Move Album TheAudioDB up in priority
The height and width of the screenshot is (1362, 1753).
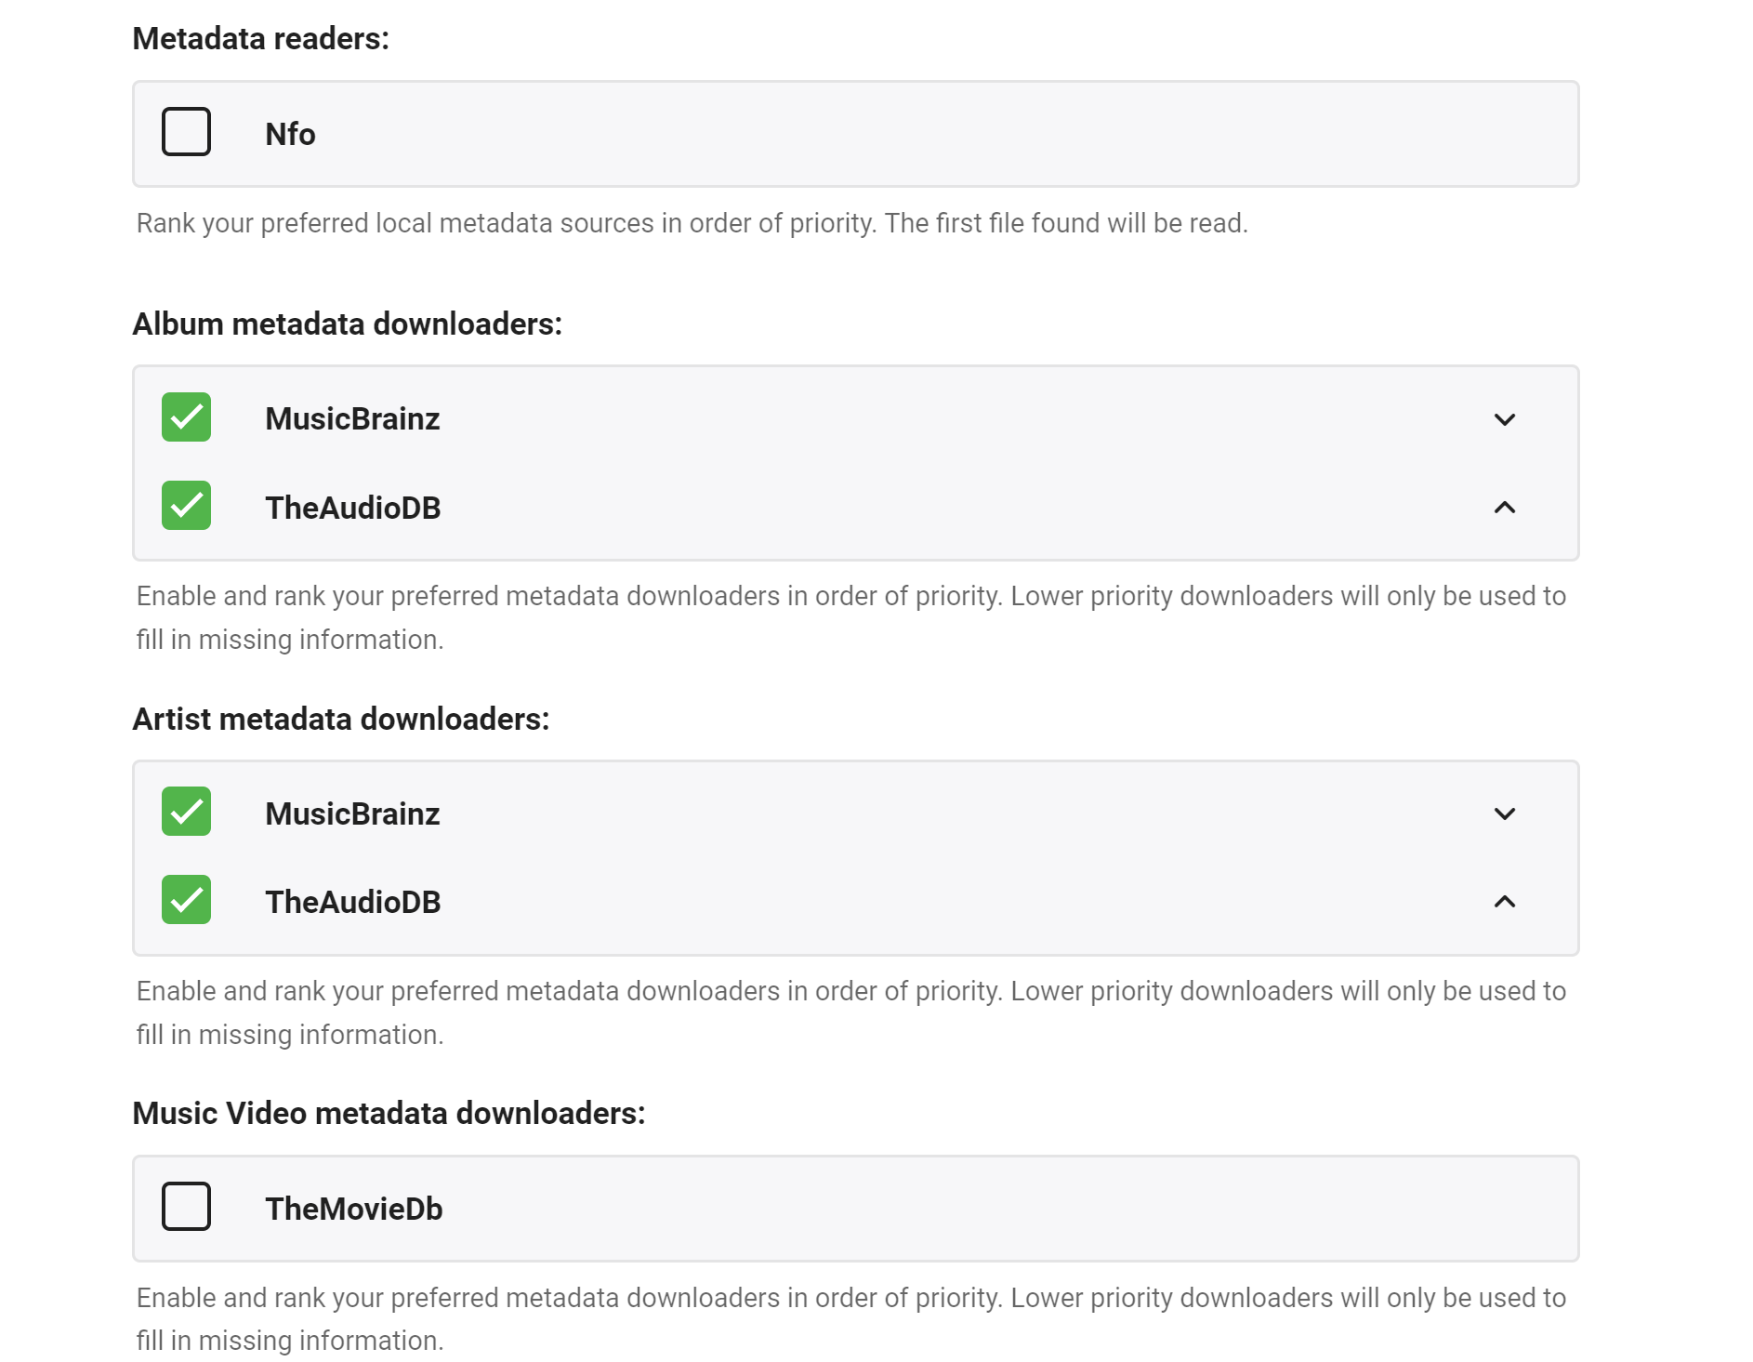pos(1504,508)
